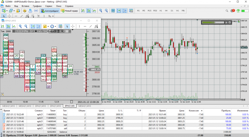249x137 pixels.
Task: Open the periods clock icon in EPH21,M10 window
Action: pos(52,26)
